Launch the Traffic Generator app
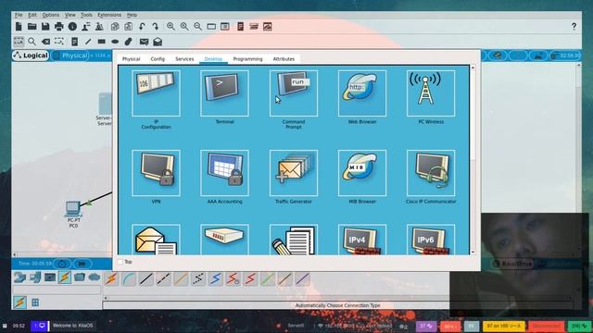 294,173
